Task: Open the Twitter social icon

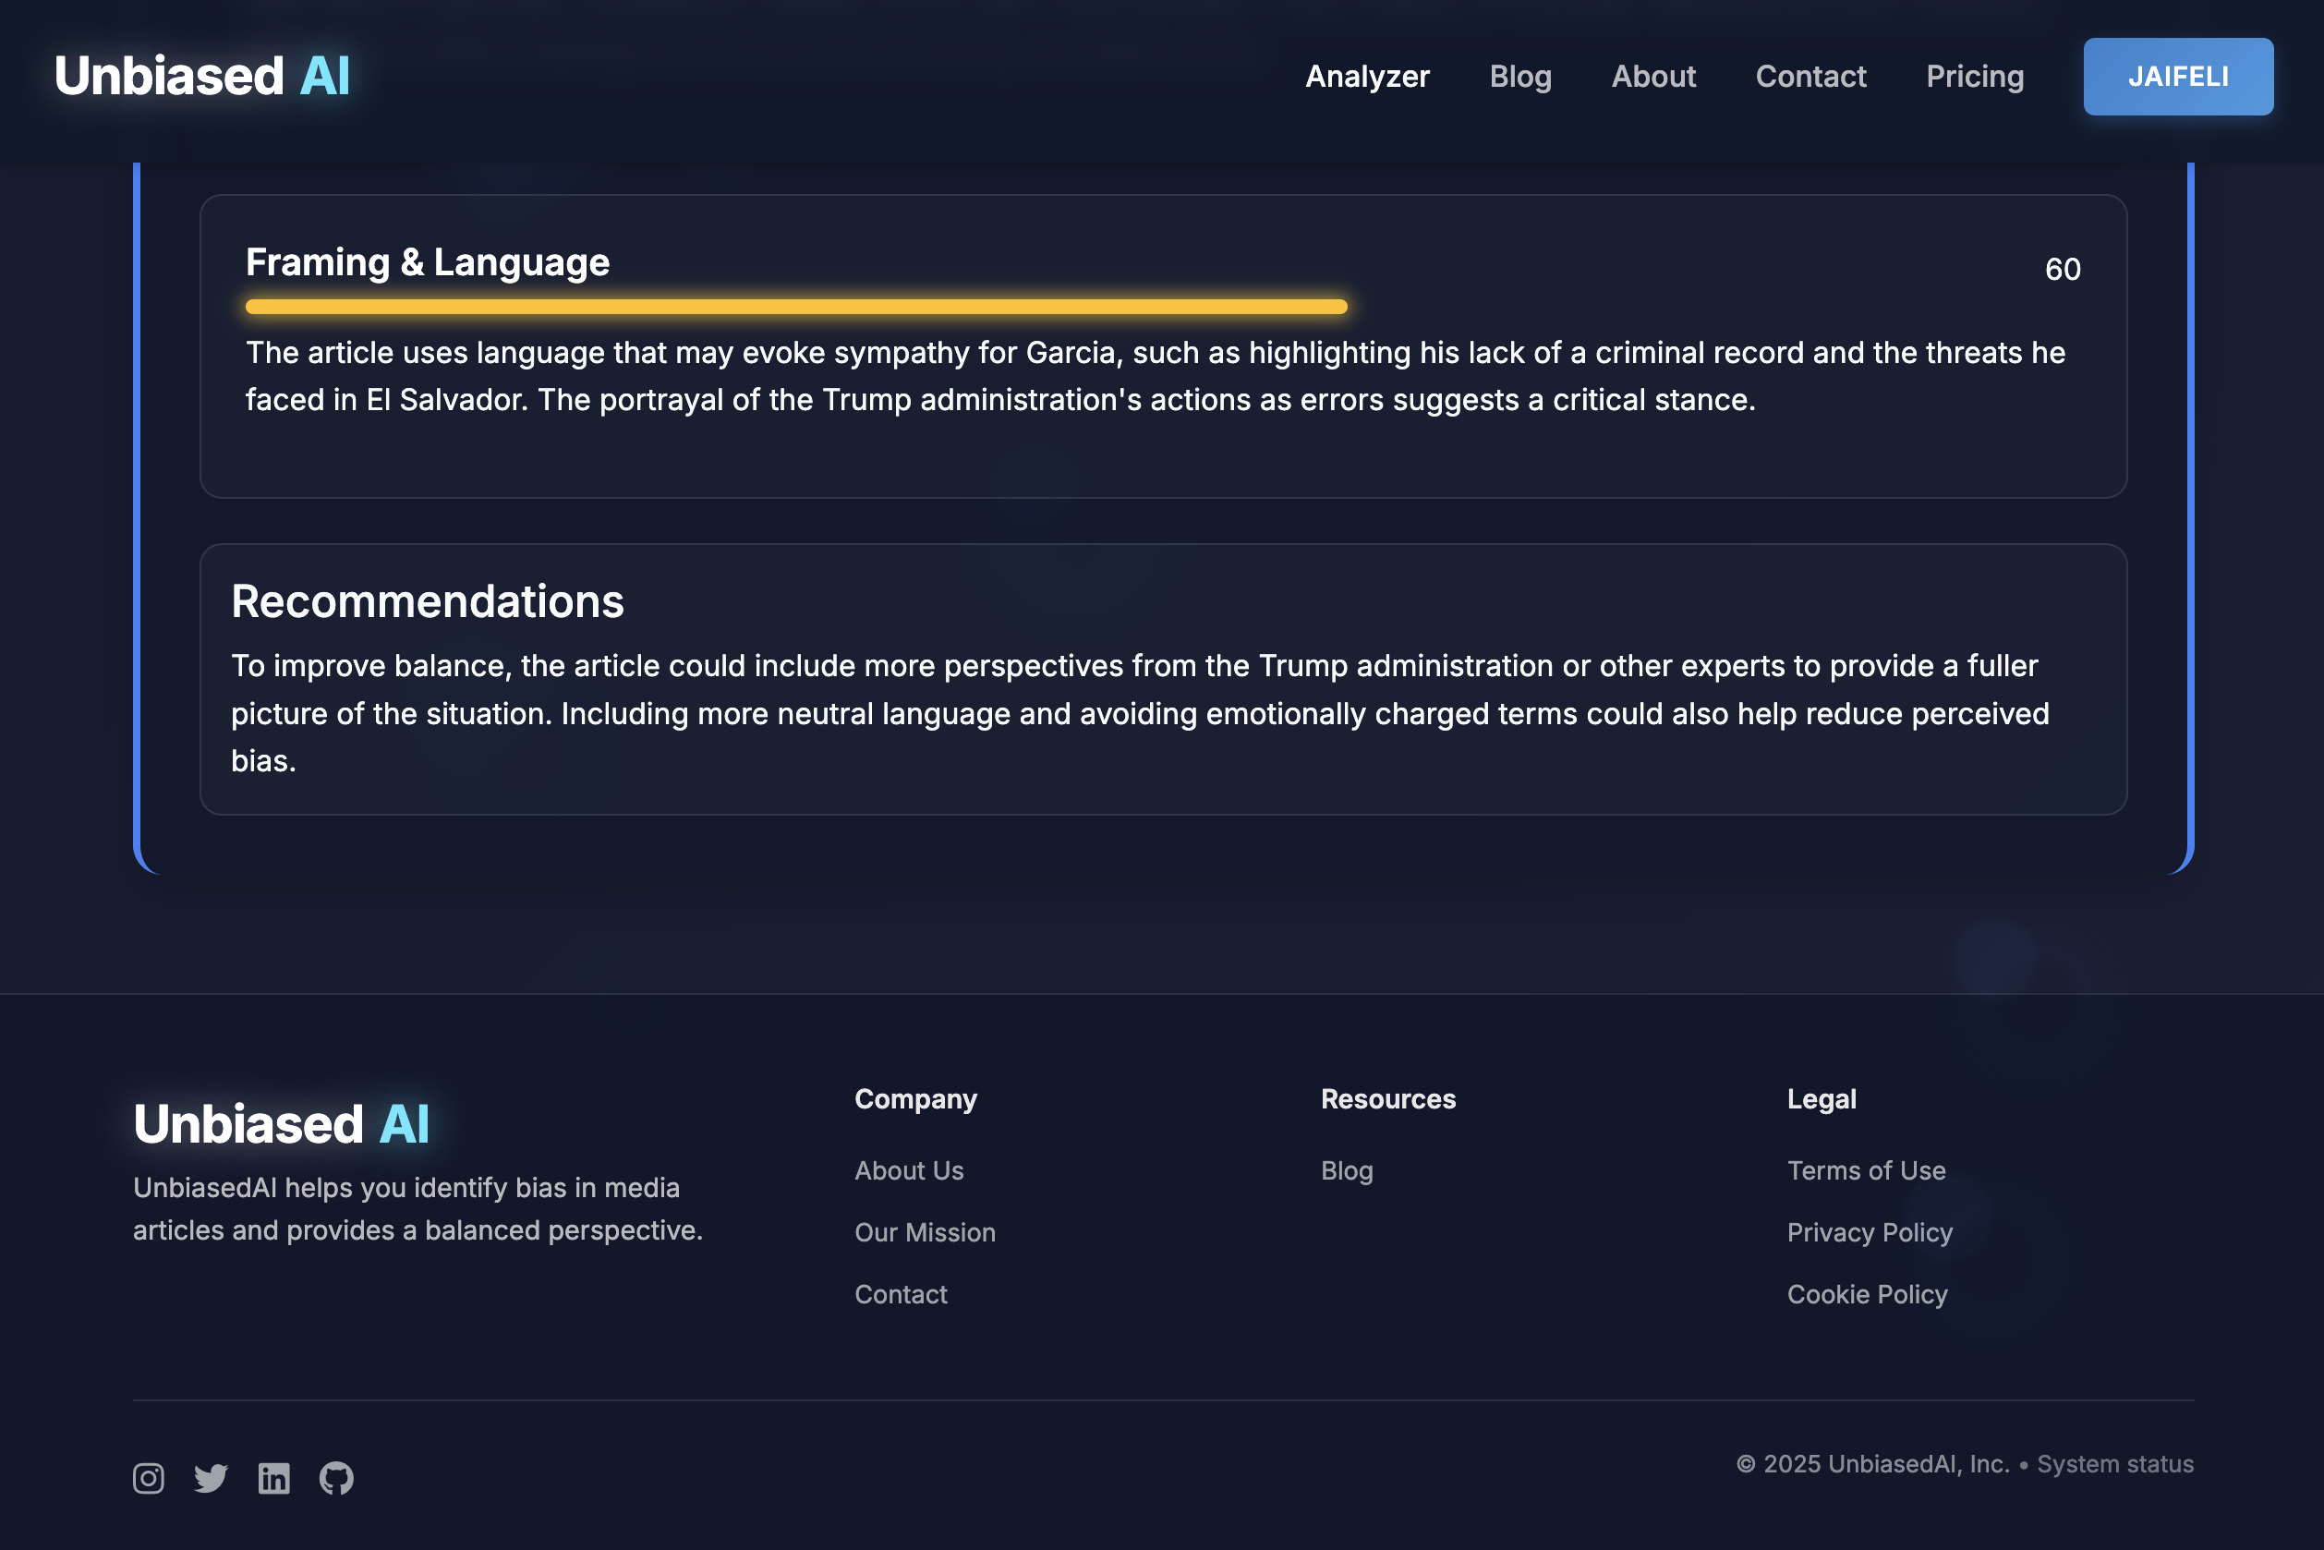Action: (211, 1478)
